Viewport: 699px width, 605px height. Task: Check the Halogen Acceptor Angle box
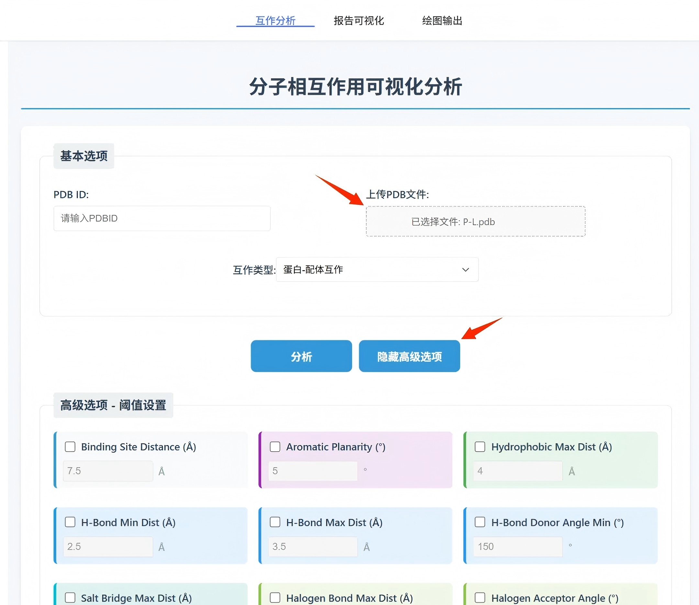pyautogui.click(x=480, y=598)
